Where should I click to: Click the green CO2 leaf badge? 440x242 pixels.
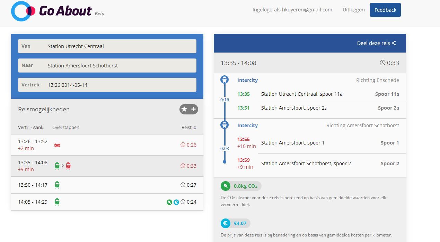226,186
